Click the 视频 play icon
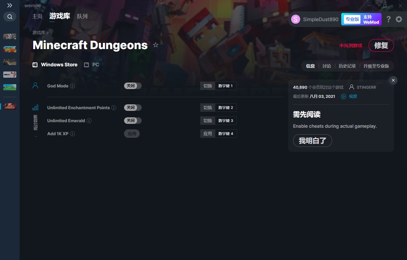407x260 pixels. [x=344, y=97]
